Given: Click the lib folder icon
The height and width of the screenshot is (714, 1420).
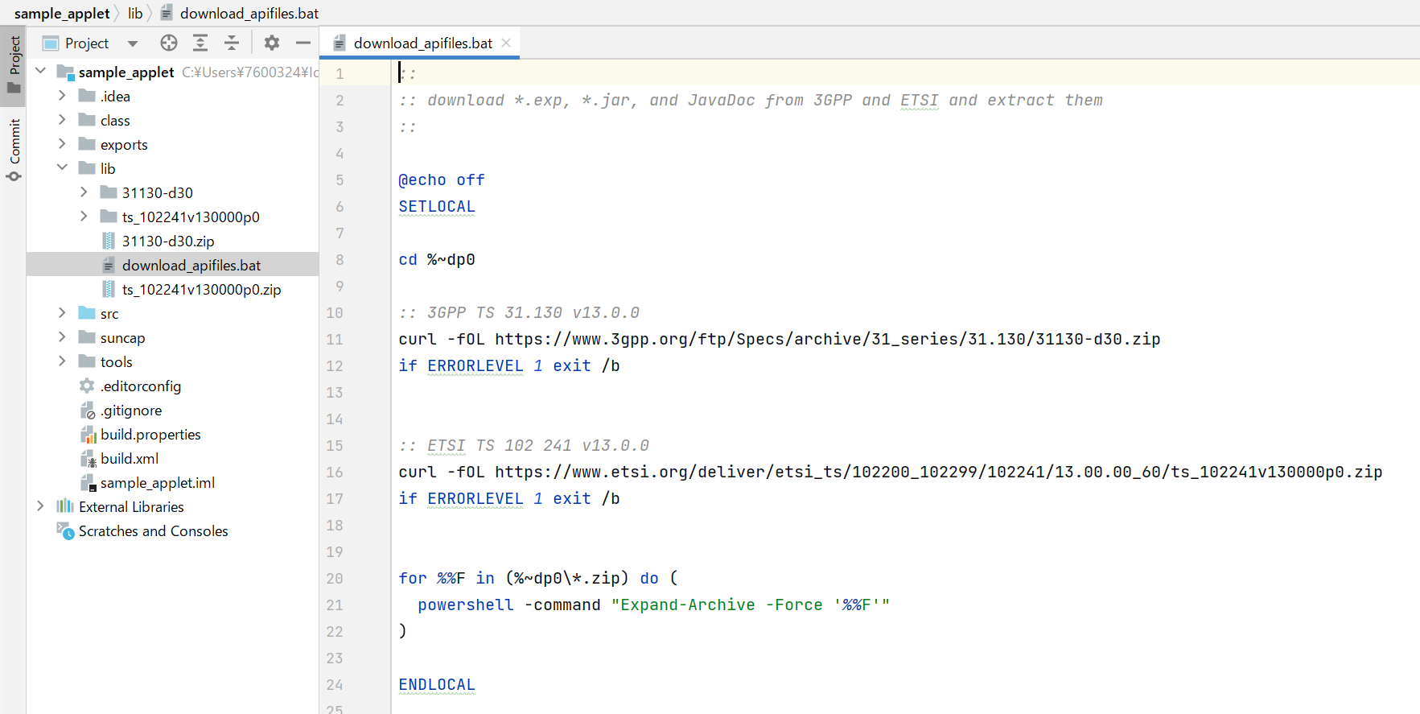Looking at the screenshot, I should (87, 168).
